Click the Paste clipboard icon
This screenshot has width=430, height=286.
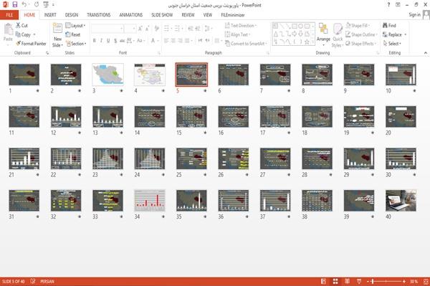pyautogui.click(x=8, y=29)
